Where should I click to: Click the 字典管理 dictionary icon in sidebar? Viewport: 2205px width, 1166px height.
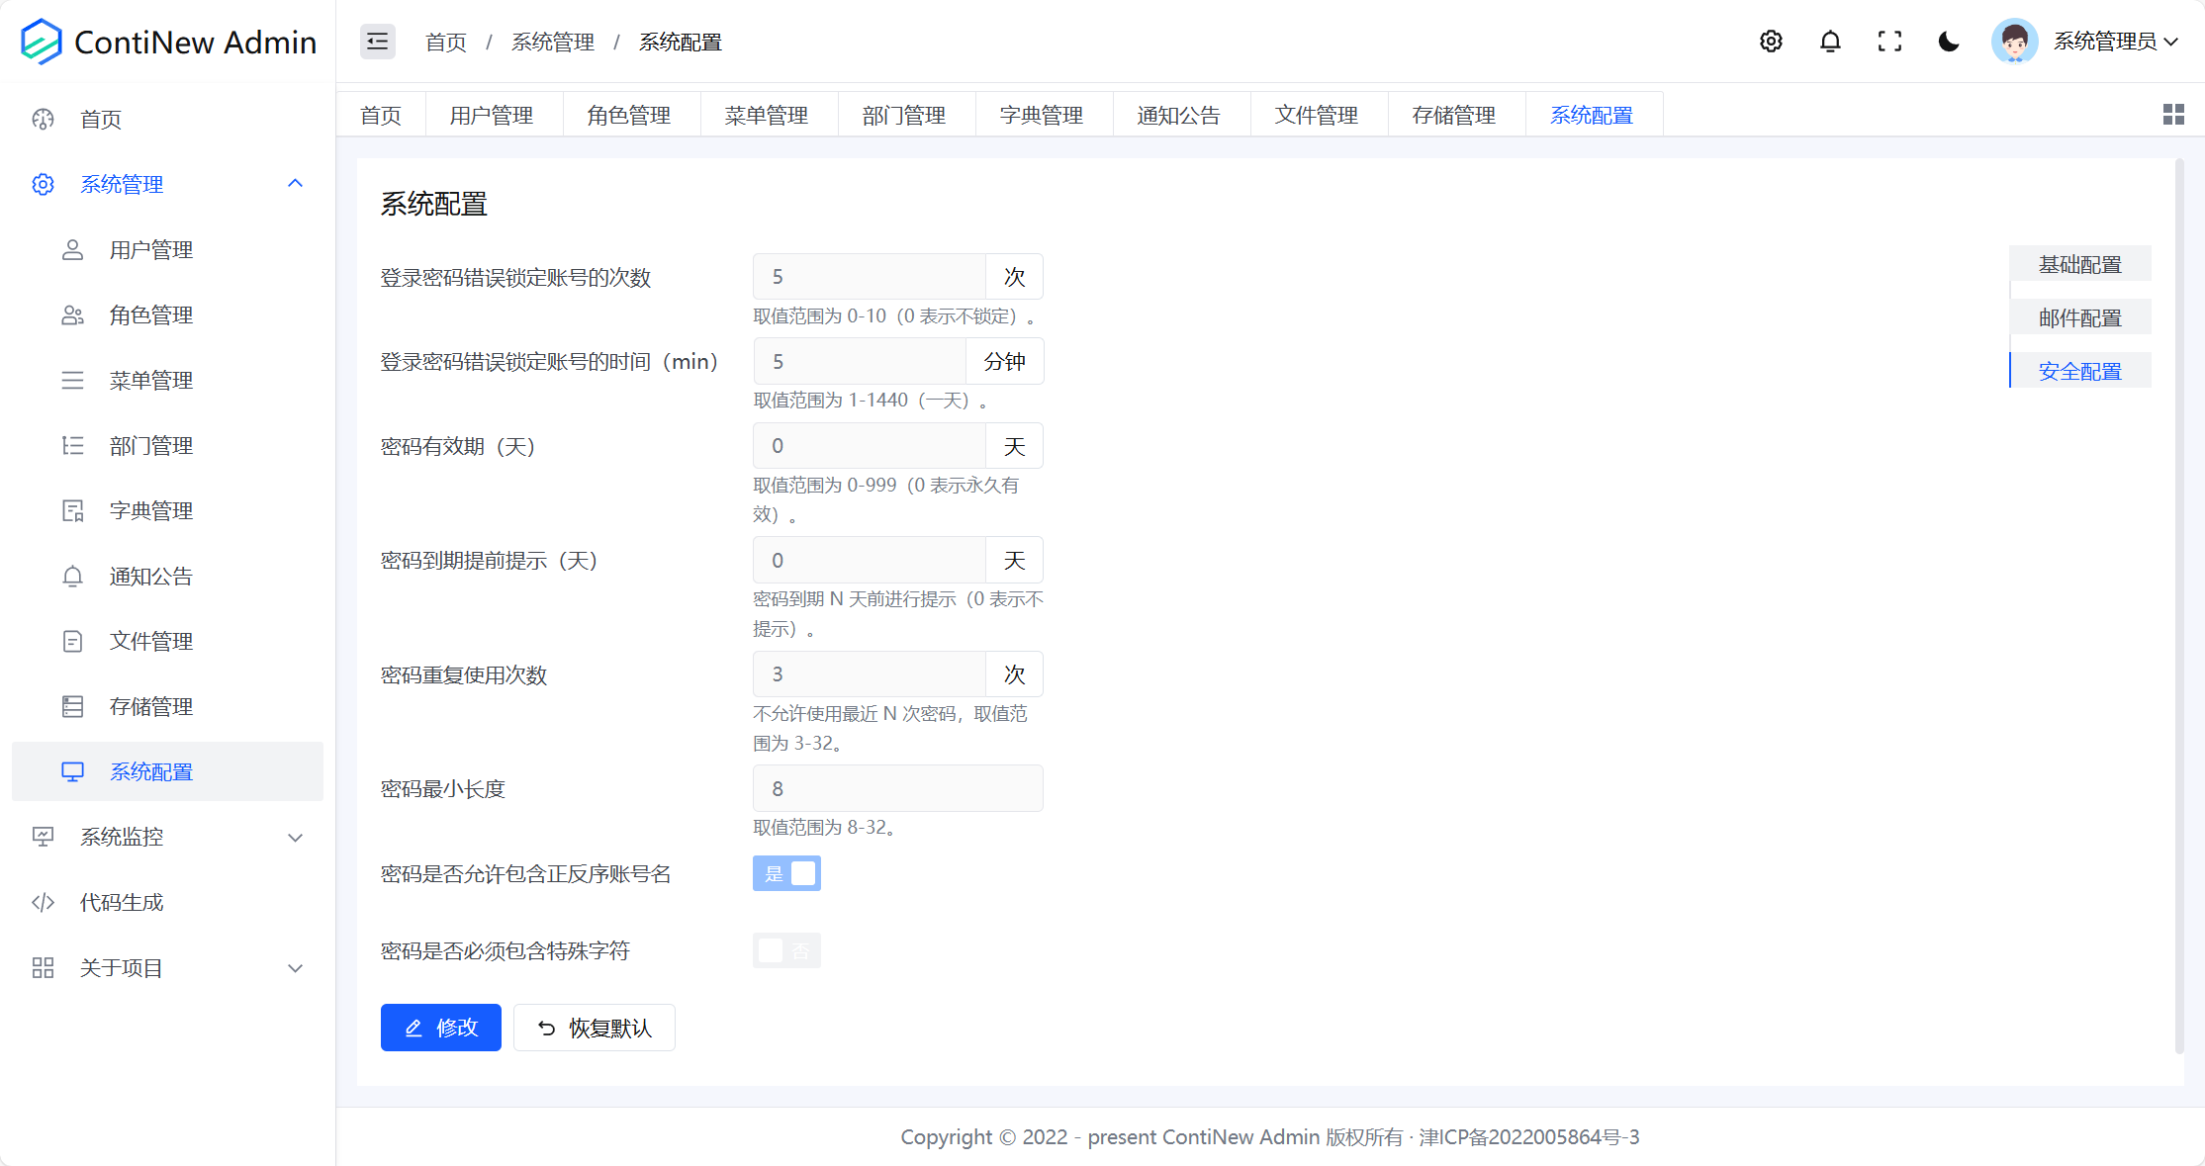click(x=72, y=510)
